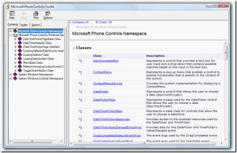Collapse the Classes section
This screenshot has width=237, height=153.
pos(74,48)
